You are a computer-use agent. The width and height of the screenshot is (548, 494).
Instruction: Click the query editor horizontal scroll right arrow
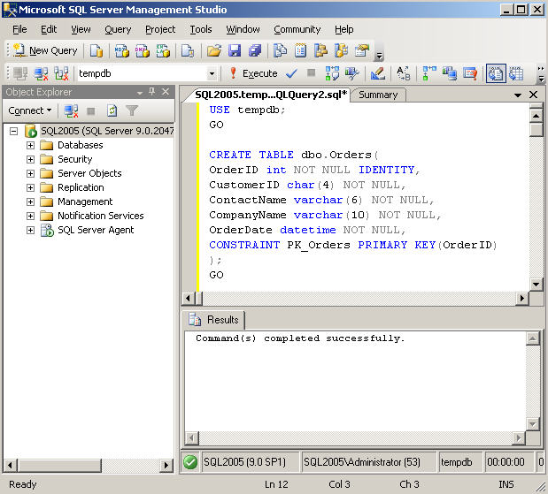coord(522,299)
